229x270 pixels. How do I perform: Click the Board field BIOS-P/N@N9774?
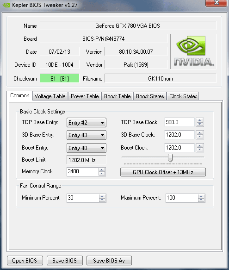(x=104, y=38)
